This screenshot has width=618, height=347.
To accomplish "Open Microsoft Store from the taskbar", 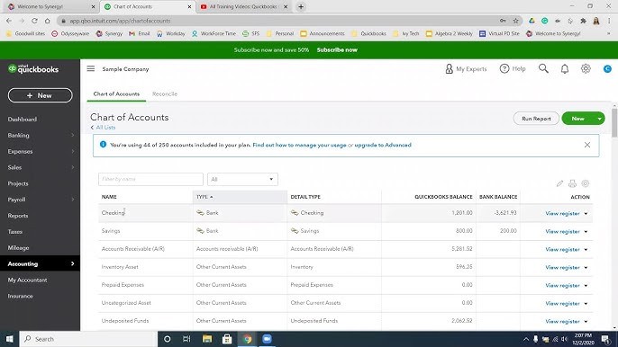I will 227,339.
